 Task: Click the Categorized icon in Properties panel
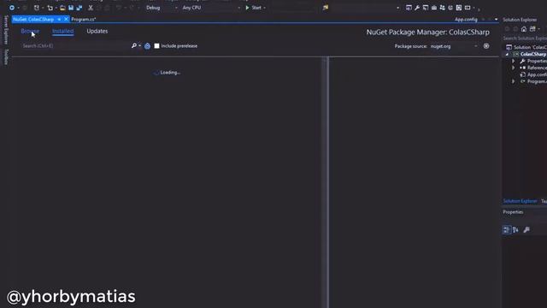coord(507,229)
